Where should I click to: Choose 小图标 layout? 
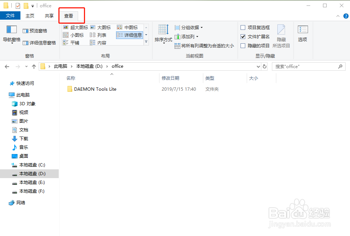73,35
